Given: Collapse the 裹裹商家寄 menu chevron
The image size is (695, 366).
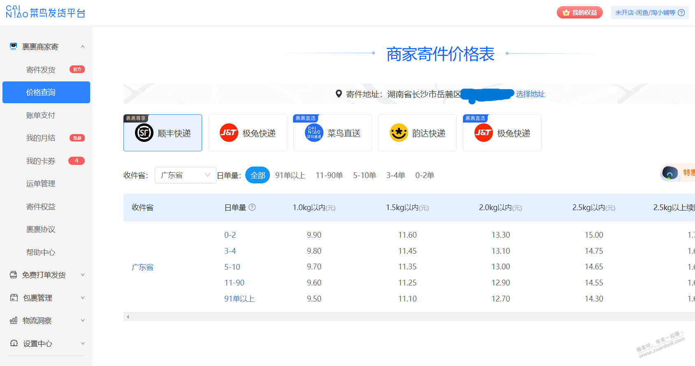Looking at the screenshot, I should pyautogui.click(x=83, y=46).
